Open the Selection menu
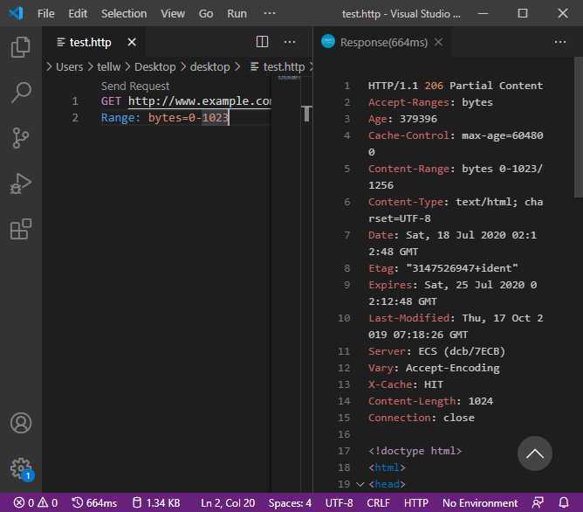Image resolution: width=583 pixels, height=512 pixels. tap(124, 13)
